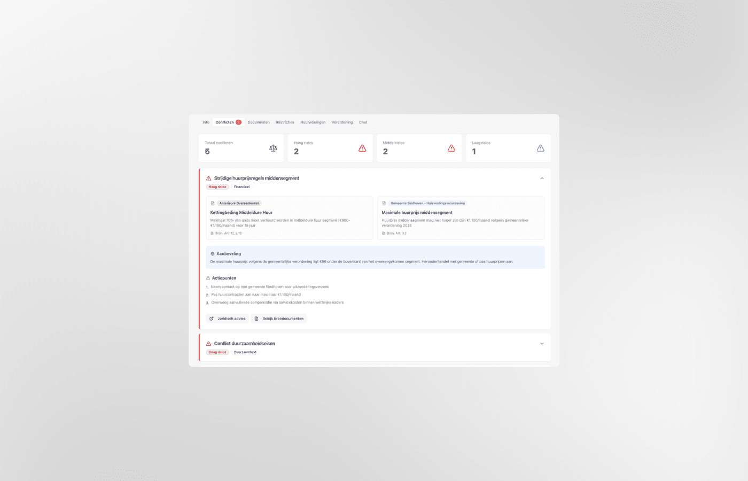Click warning icon beside Conflict duurzaamheidseisen title
The height and width of the screenshot is (481, 748).
click(208, 344)
